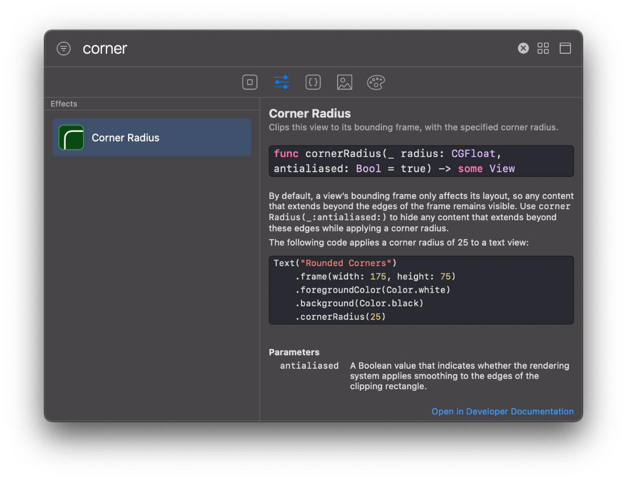Click the Parameters heading
This screenshot has width=627, height=480.
point(294,352)
